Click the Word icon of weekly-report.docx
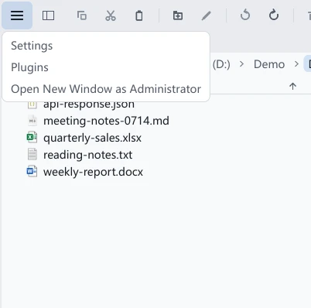Image resolution: width=311 pixels, height=308 pixels. click(32, 171)
